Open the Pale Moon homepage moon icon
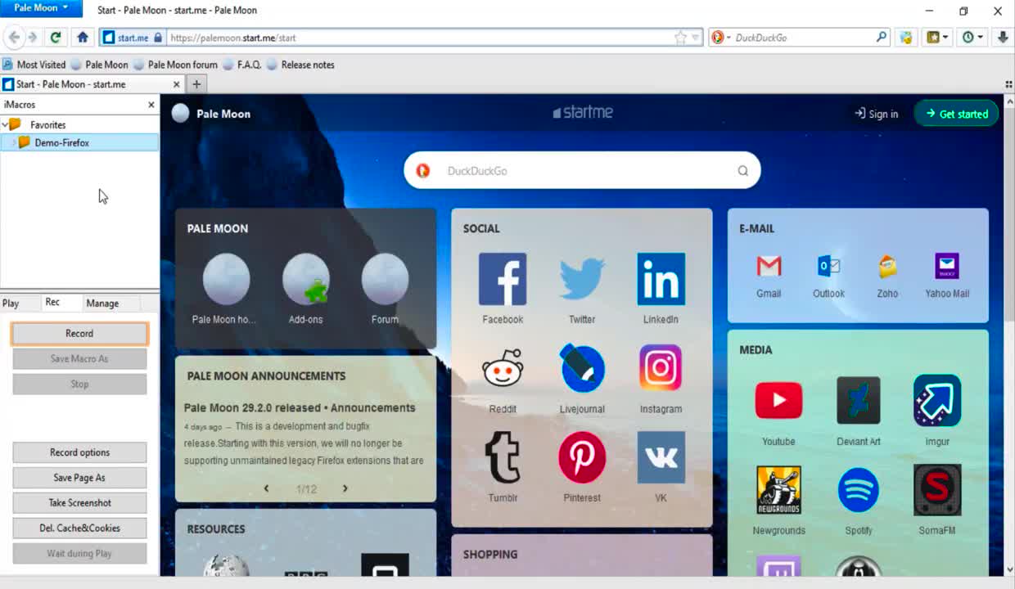 [226, 279]
